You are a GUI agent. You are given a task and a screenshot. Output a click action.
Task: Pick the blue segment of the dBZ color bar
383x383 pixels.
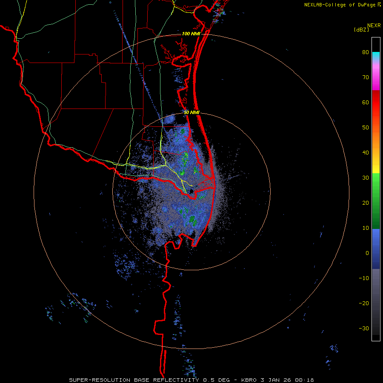tap(376, 249)
